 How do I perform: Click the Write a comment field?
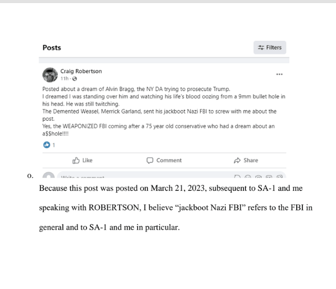[171, 175]
